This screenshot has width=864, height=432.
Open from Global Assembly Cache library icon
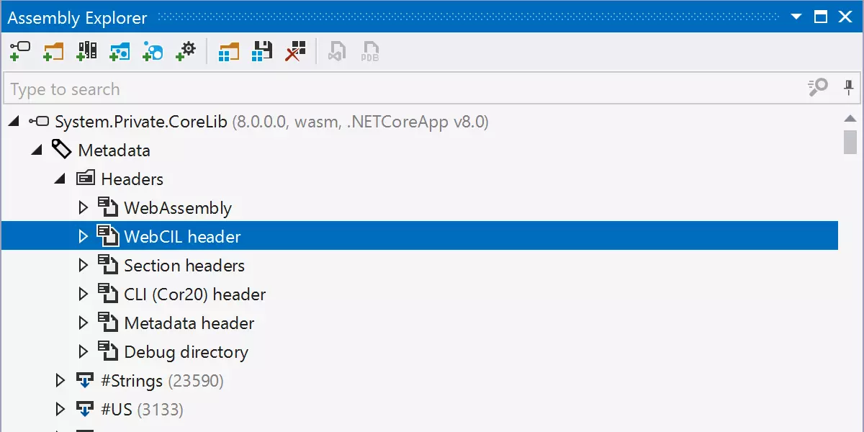coord(86,50)
